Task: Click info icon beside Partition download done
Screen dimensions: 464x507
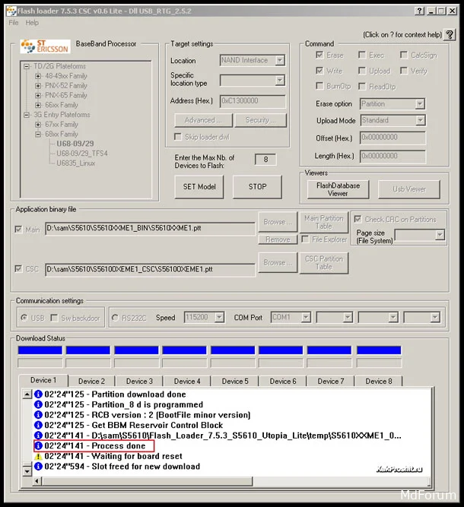Action: click(x=38, y=395)
